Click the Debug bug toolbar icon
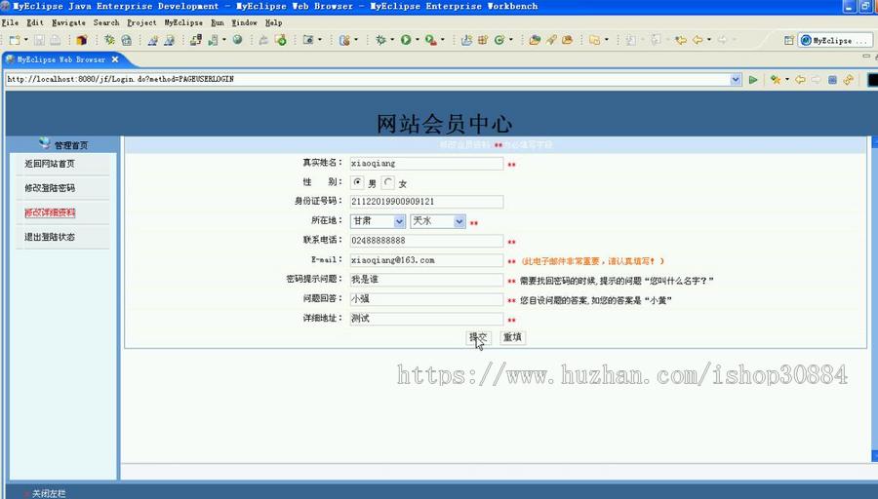 pyautogui.click(x=380, y=40)
